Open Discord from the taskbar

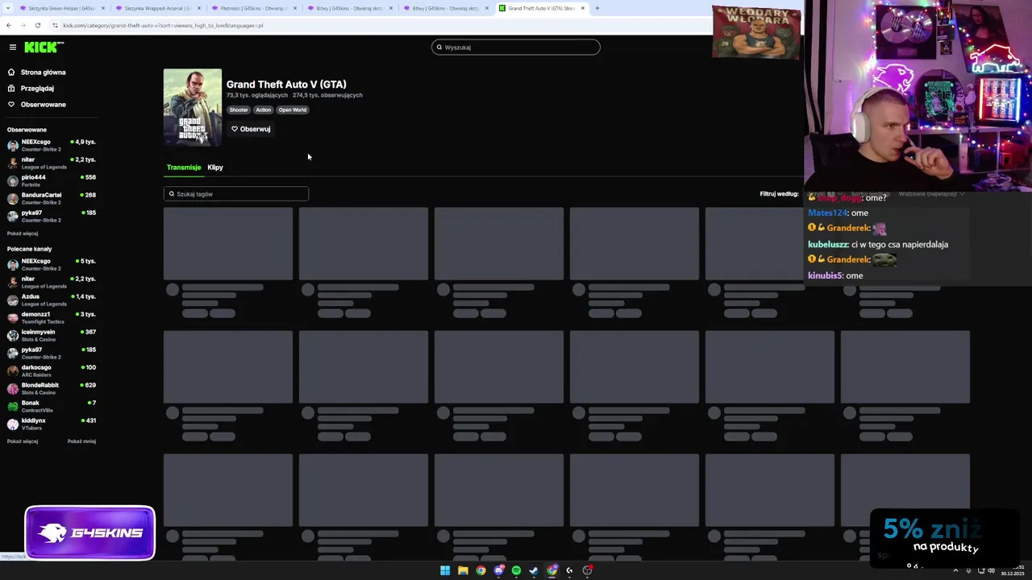(x=498, y=570)
